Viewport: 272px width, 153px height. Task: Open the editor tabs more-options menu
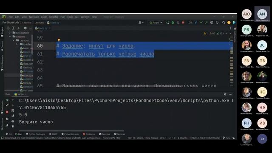point(230,28)
